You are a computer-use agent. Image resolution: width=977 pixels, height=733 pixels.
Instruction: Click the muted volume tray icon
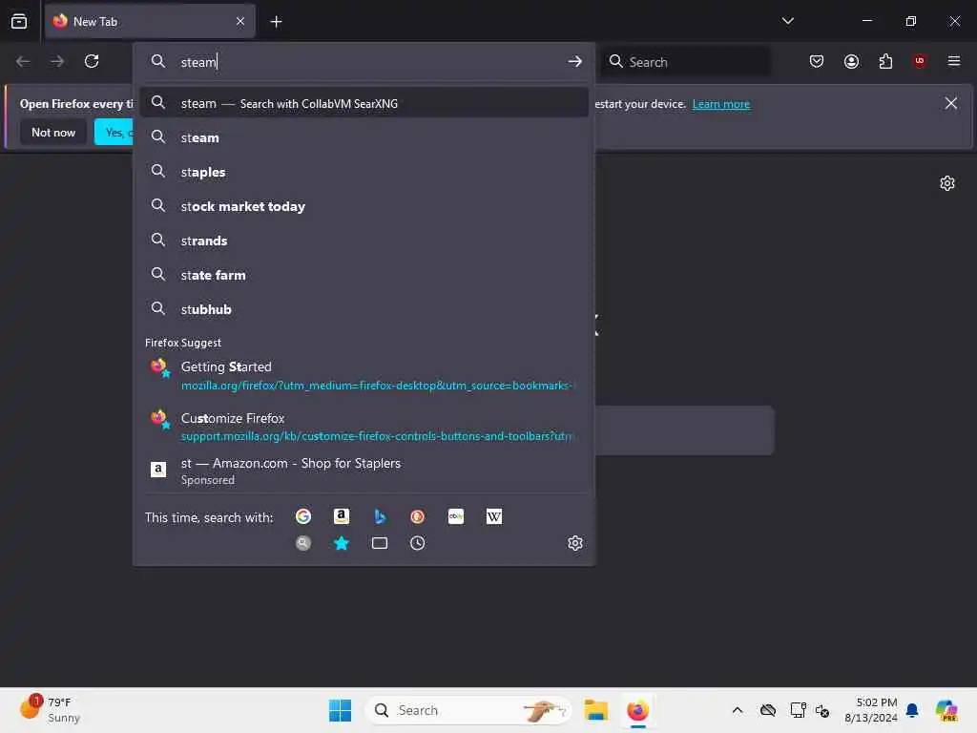click(822, 710)
